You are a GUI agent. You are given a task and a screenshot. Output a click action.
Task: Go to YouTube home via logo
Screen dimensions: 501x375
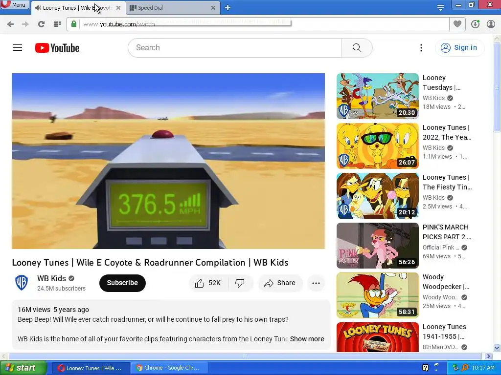[57, 48]
